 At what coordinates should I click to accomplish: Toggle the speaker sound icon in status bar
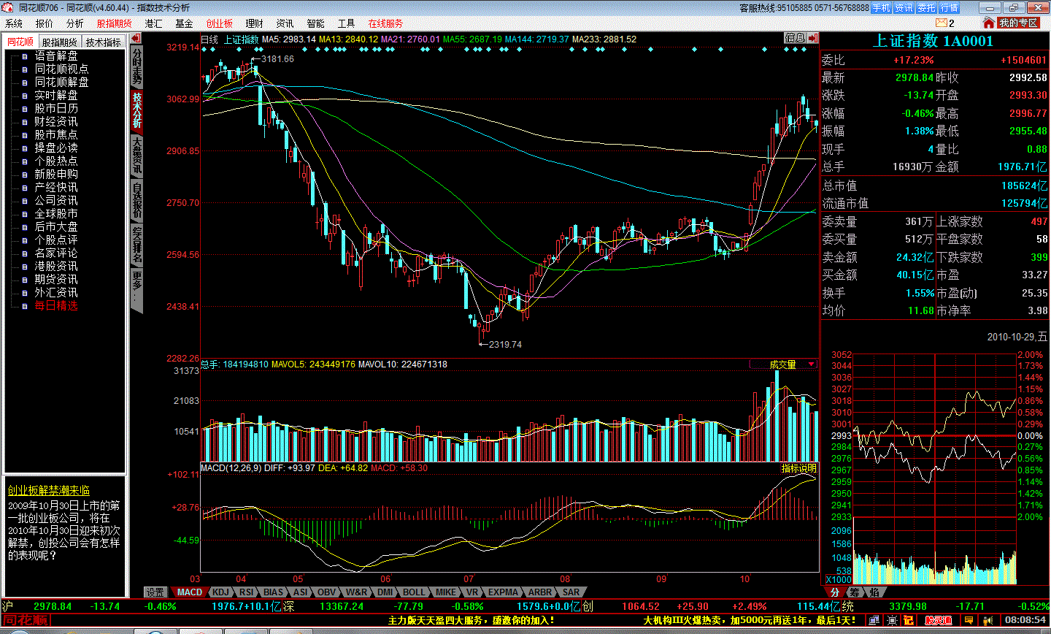pyautogui.click(x=988, y=620)
